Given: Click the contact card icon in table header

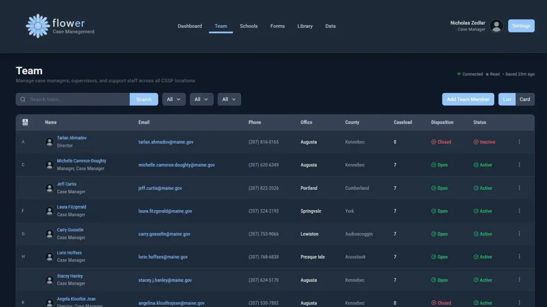Looking at the screenshot, I should pos(25,122).
